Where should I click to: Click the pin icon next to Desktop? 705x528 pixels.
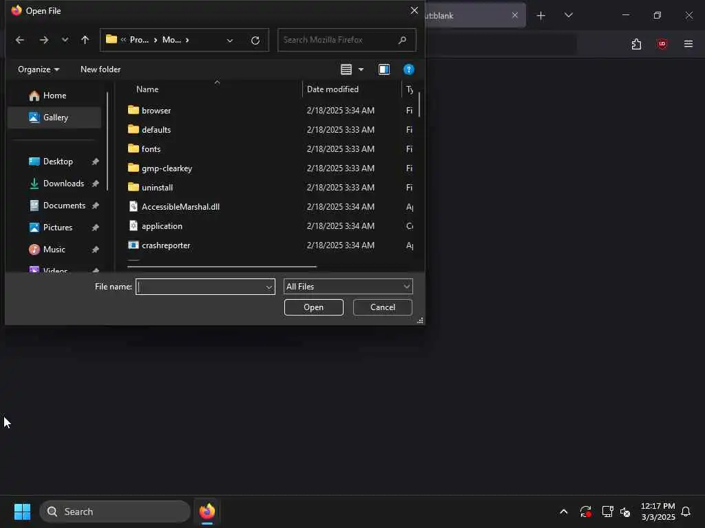coord(95,162)
